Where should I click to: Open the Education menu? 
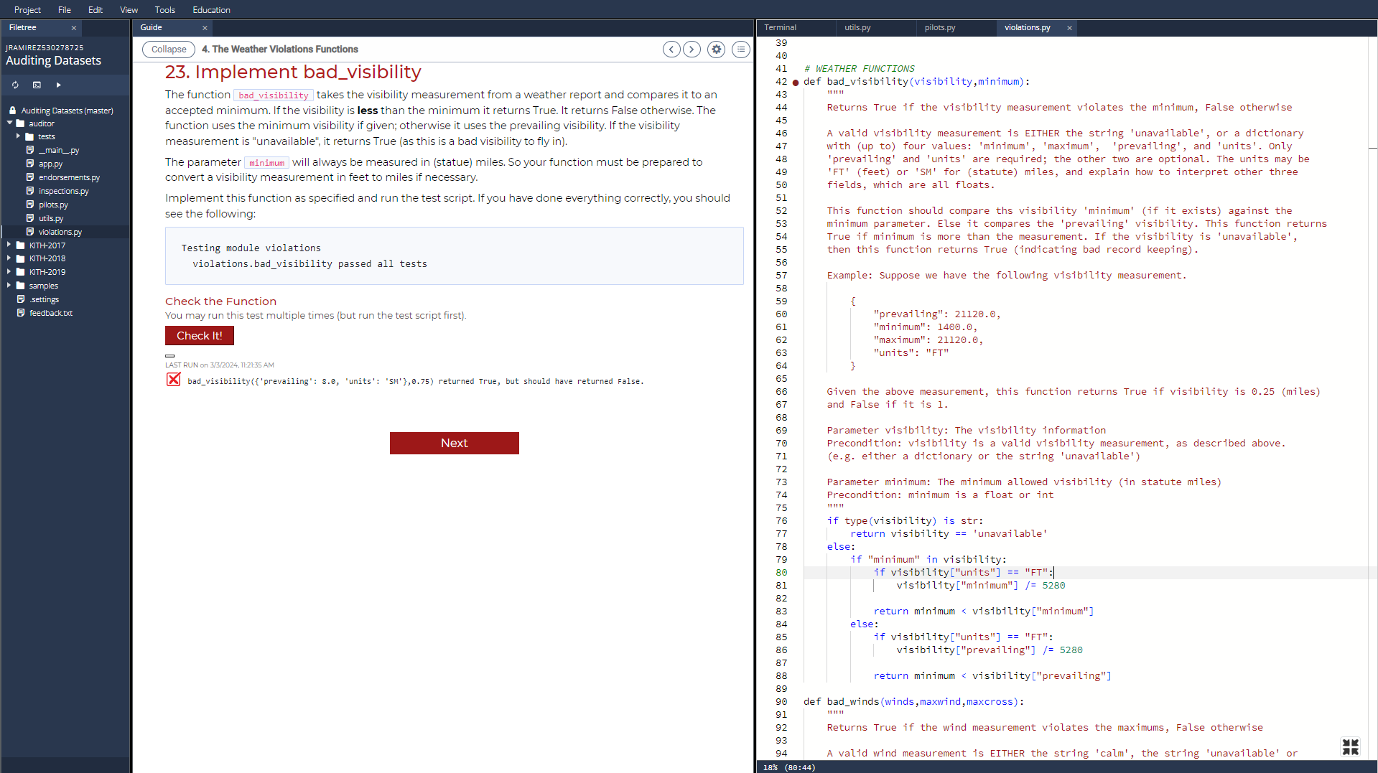[210, 9]
